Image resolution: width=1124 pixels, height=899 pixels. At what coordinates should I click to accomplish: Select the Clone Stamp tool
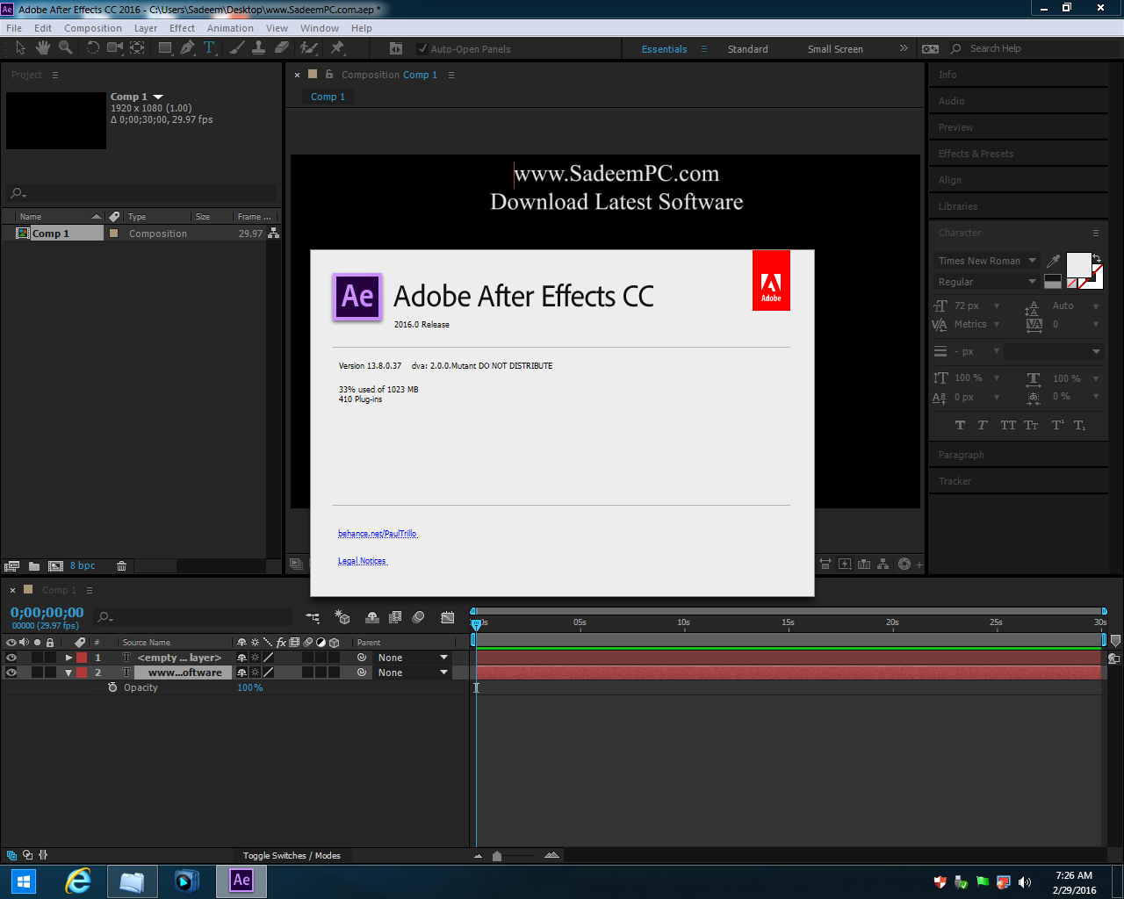pos(258,48)
